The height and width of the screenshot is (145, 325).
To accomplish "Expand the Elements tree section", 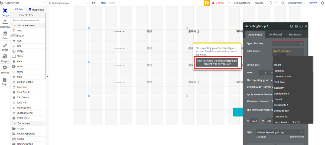I will pyautogui.click(x=28, y=15).
